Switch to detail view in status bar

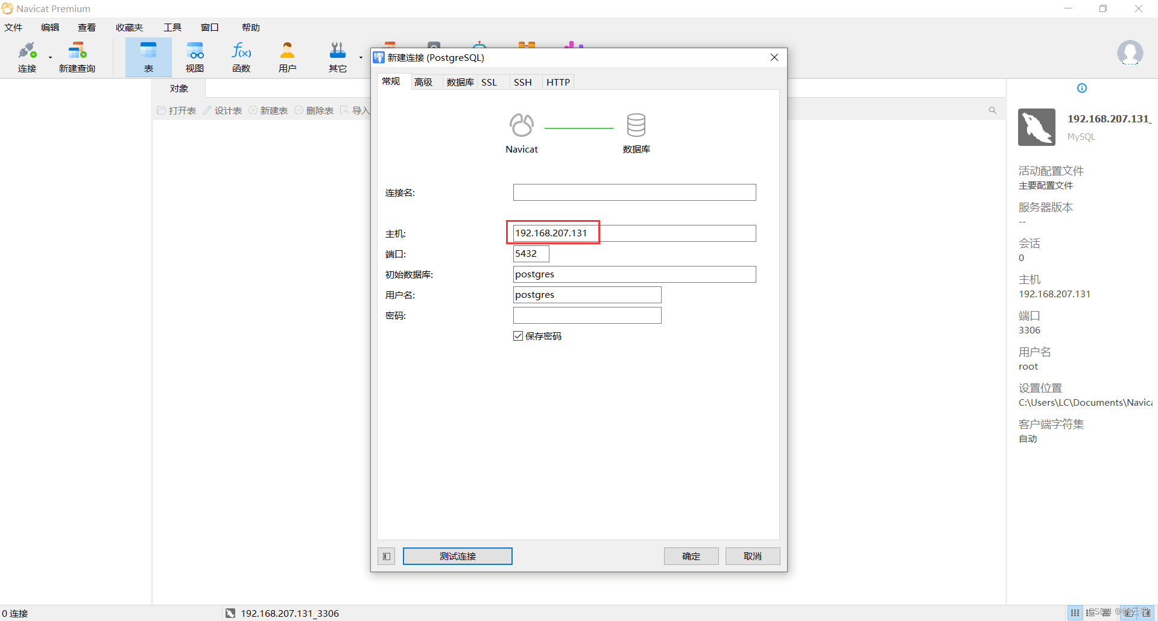tap(1106, 613)
